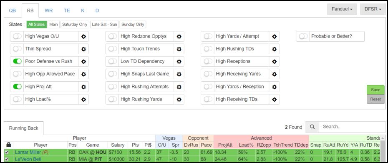Click gear icon next to High Rushing TDs

pyautogui.click(x=274, y=49)
